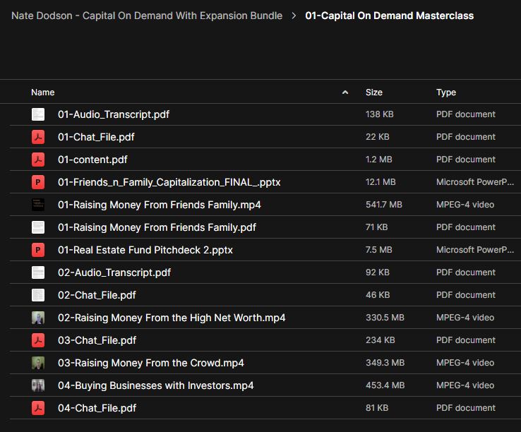Click the red PDF icon for 01-content.pdf
521x432 pixels.
click(x=38, y=160)
